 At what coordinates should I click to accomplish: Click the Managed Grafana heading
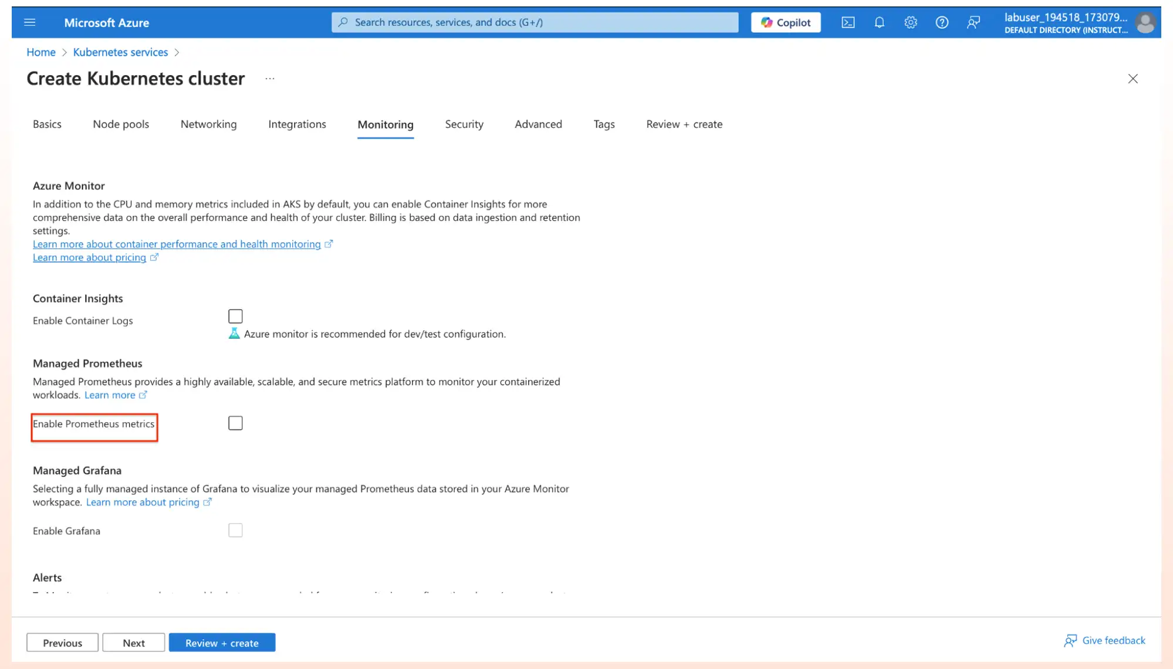(77, 471)
